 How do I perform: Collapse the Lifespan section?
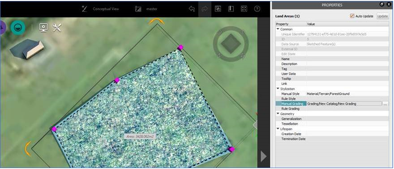pos(278,129)
